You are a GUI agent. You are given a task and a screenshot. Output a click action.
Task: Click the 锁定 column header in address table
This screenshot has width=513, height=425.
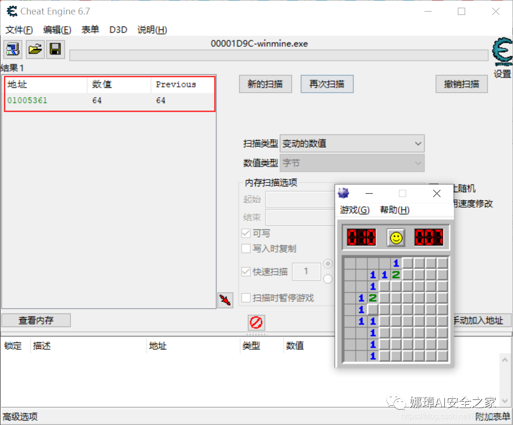click(x=15, y=346)
